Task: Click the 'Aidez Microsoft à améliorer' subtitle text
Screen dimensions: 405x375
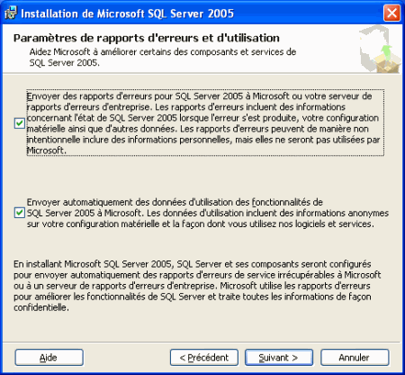Action: (x=163, y=57)
